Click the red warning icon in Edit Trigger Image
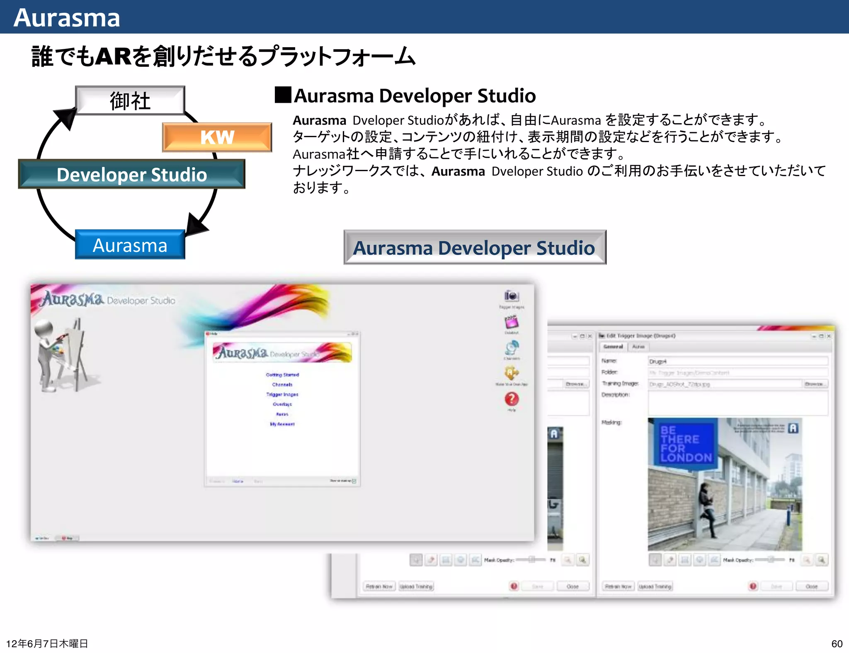Screen dimensions: 849x653 tap(753, 586)
